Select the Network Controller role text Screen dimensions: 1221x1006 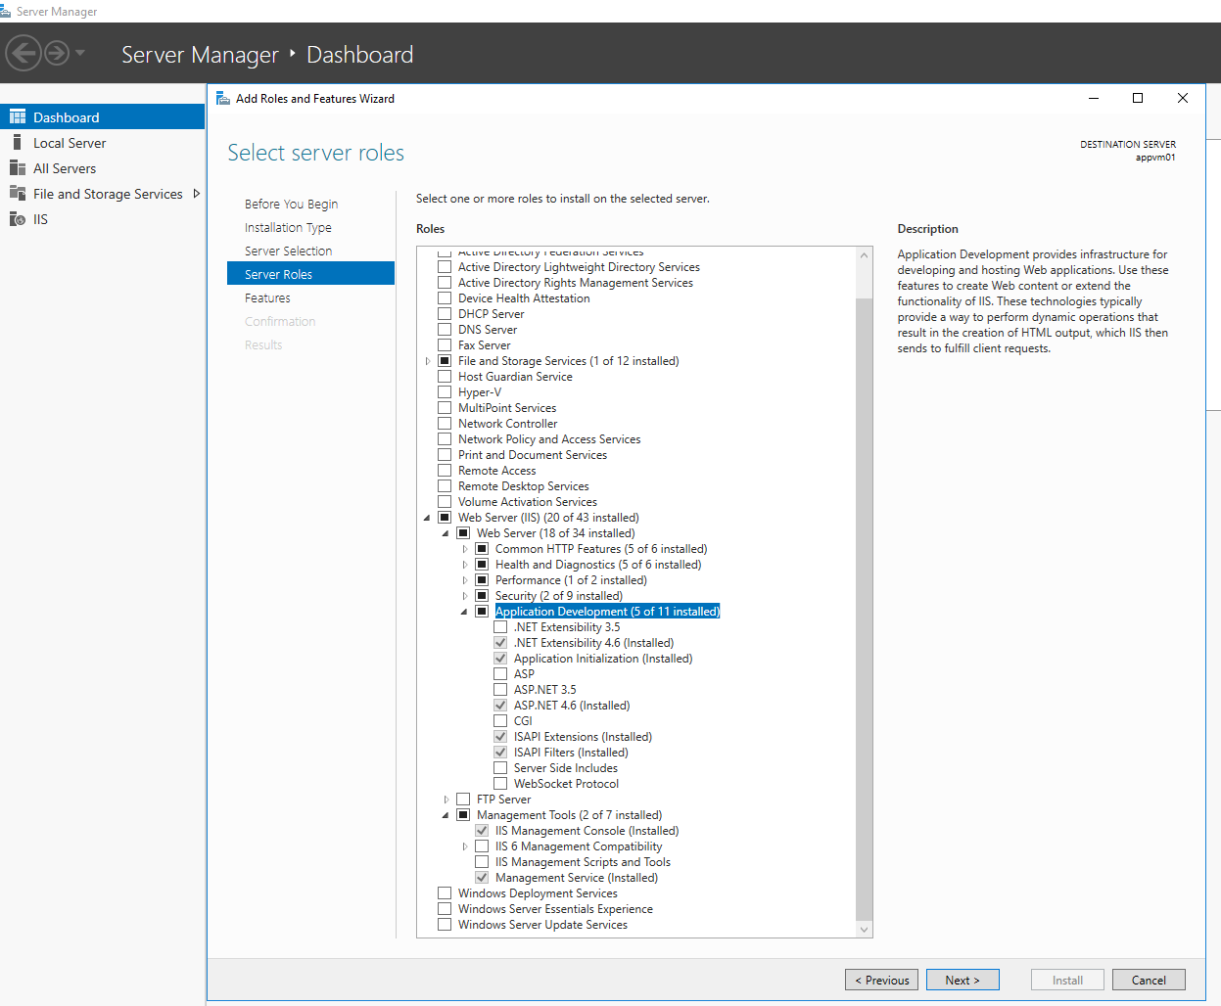click(x=507, y=423)
